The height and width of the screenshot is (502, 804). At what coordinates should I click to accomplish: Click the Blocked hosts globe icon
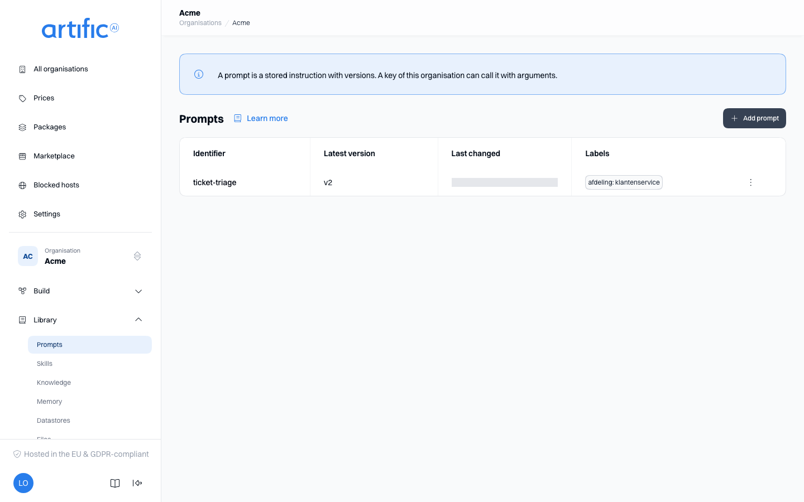(22, 185)
